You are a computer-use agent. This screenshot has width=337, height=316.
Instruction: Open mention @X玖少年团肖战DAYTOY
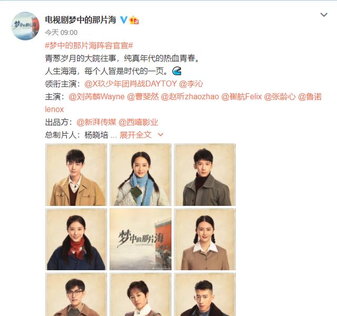click(x=131, y=84)
